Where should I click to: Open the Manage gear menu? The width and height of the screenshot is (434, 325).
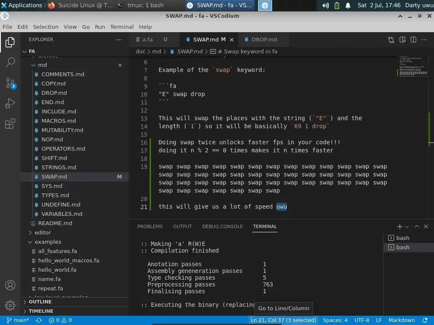(x=10, y=306)
